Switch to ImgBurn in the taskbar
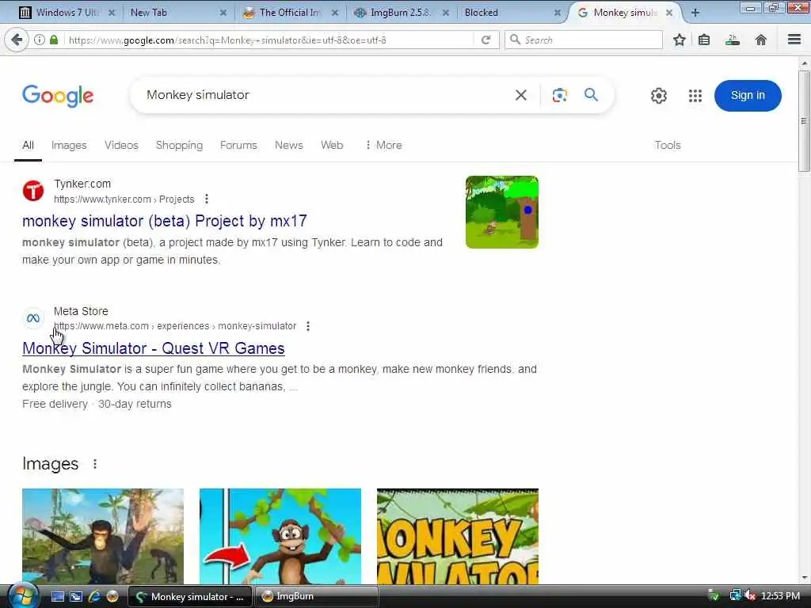 tap(317, 596)
